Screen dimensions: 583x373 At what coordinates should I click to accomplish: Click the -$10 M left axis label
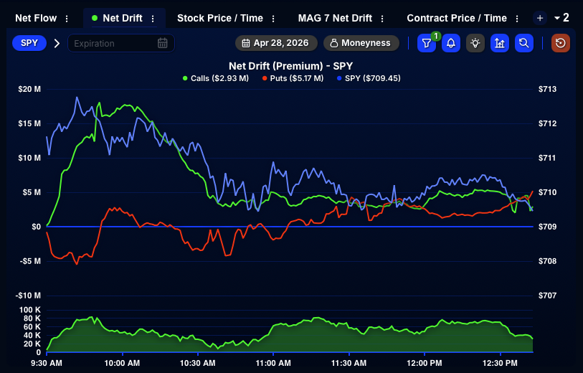tap(28, 296)
